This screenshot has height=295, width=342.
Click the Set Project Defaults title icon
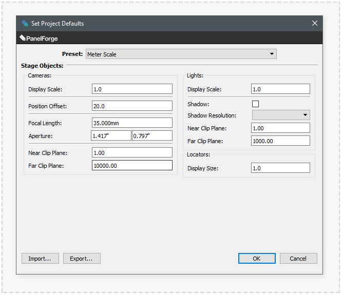(x=25, y=23)
